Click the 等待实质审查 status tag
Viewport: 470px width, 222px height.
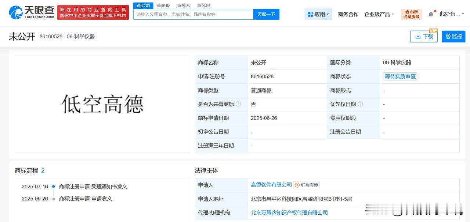click(400, 76)
